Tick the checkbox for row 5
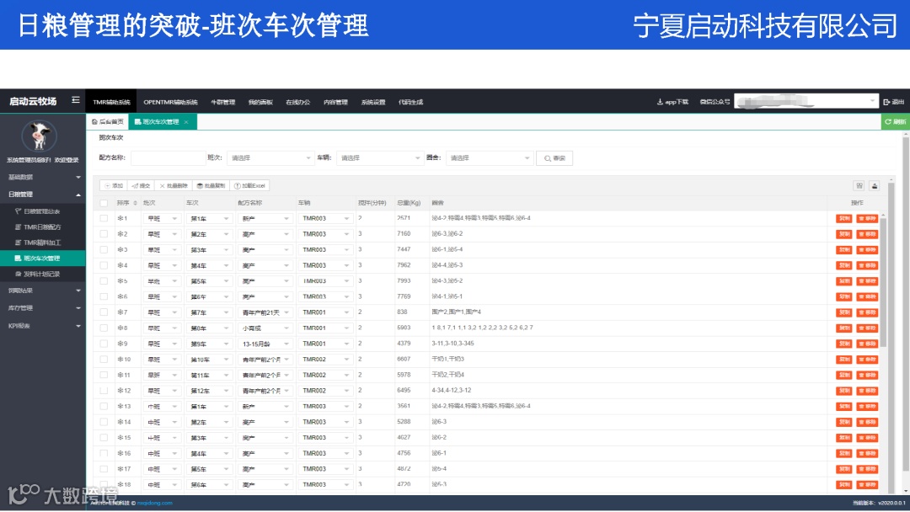Image resolution: width=910 pixels, height=512 pixels. (x=104, y=281)
